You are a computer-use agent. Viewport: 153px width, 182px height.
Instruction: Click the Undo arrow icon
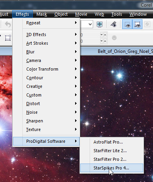coord(8,24)
